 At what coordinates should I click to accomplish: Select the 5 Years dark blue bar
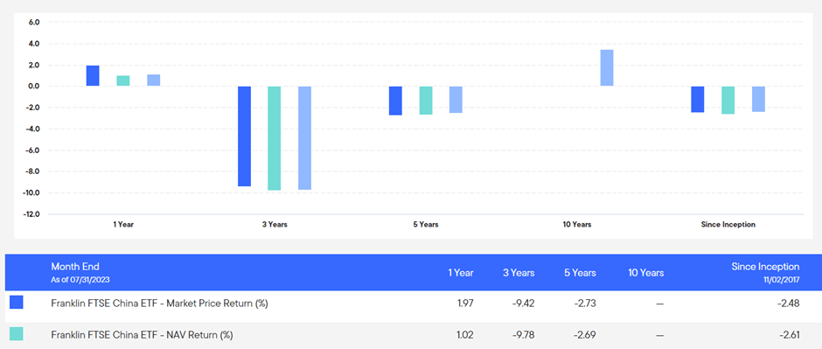(x=395, y=101)
